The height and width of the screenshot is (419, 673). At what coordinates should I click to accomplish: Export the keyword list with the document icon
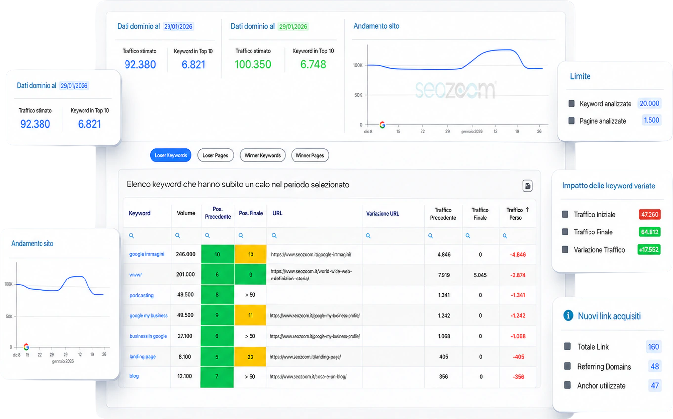(528, 186)
